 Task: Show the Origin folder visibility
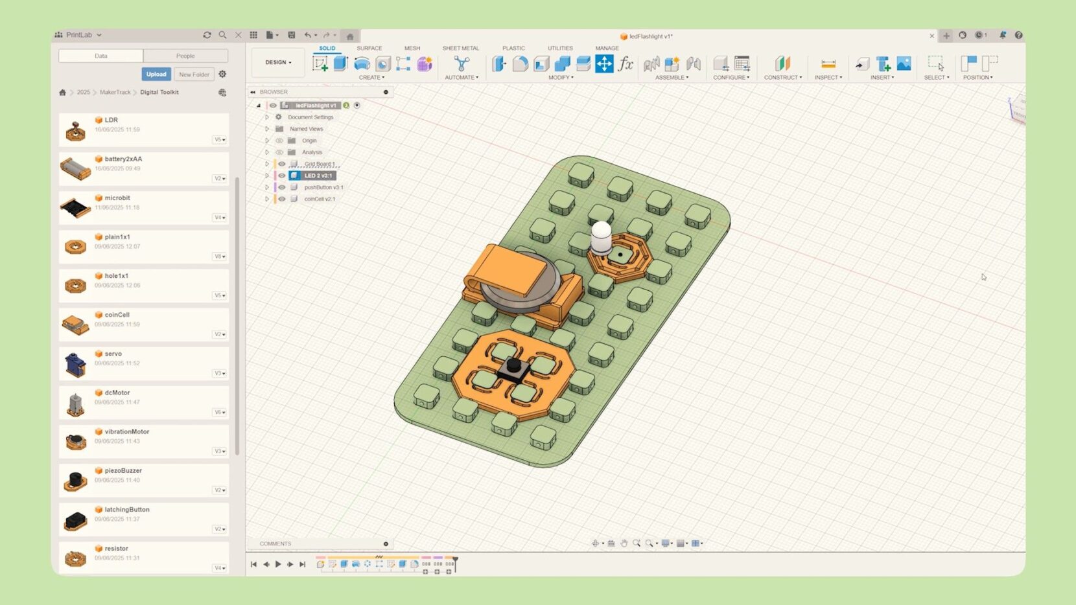281,141
